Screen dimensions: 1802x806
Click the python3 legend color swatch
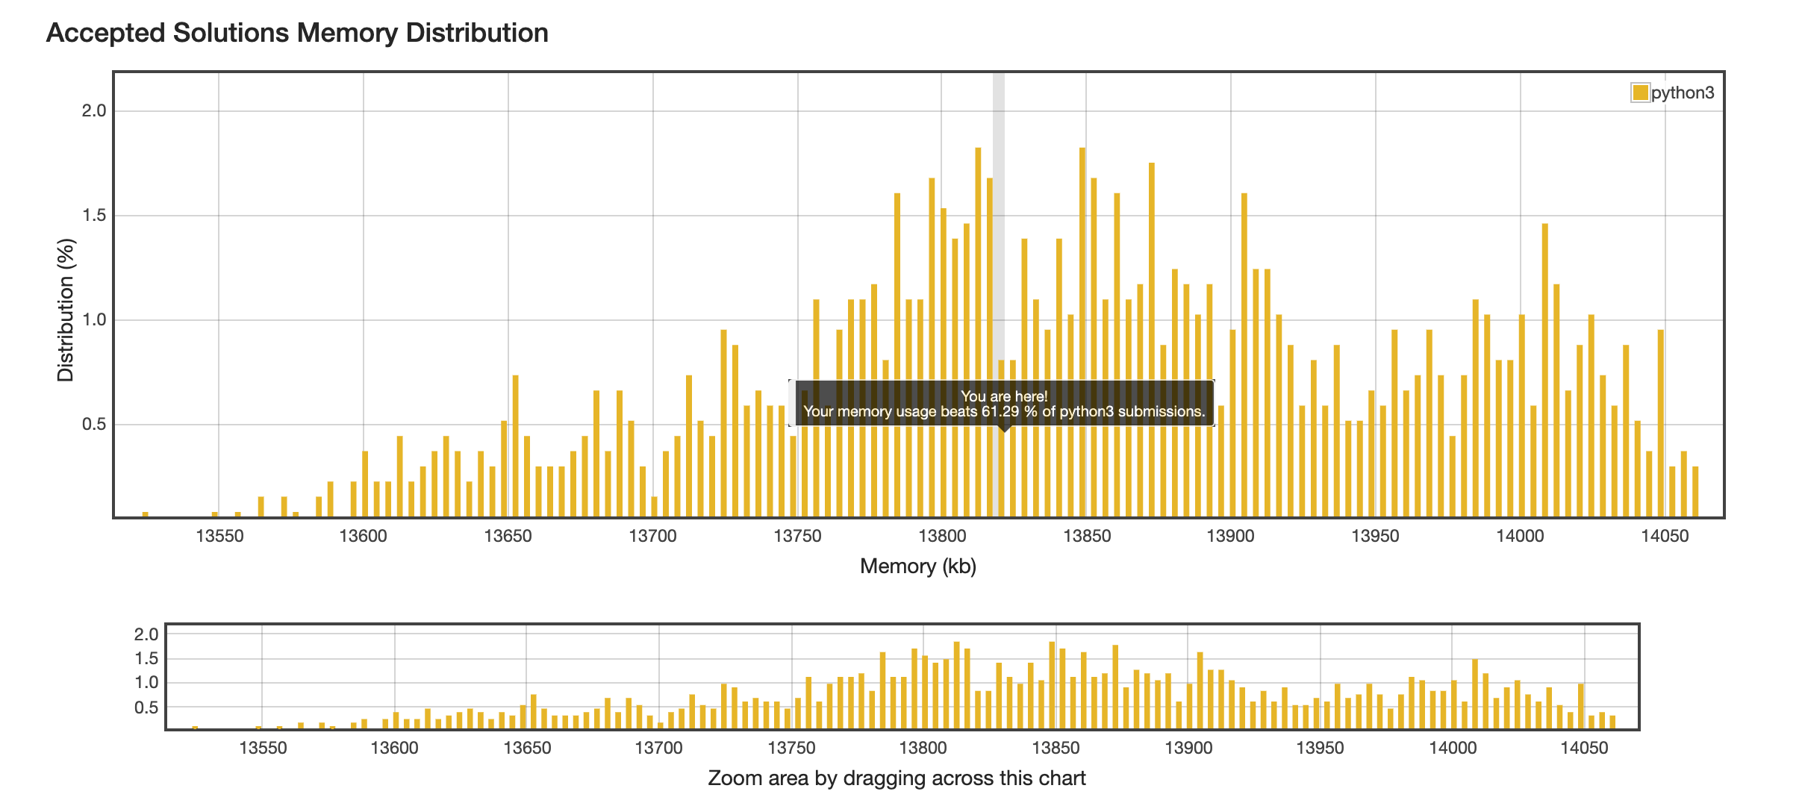coord(1640,93)
